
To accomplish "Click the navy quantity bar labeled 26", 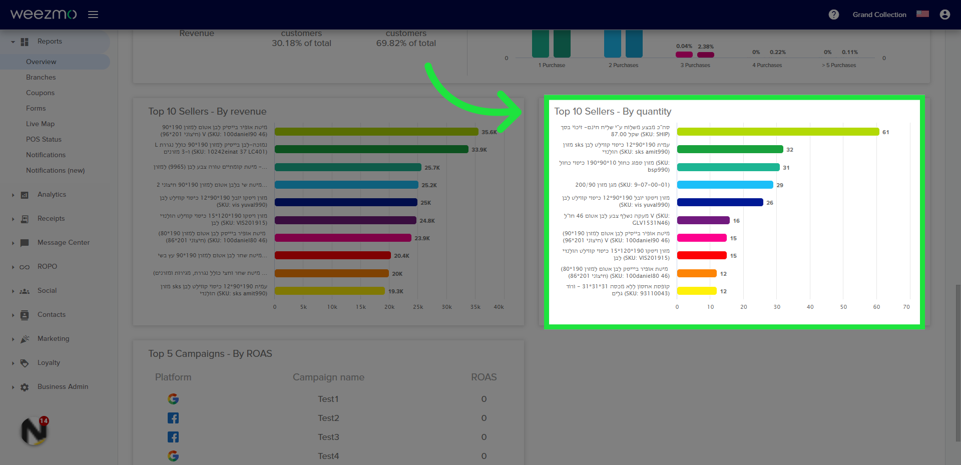I will point(720,202).
